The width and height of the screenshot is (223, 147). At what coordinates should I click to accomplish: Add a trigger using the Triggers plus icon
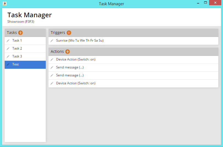coord(69,33)
